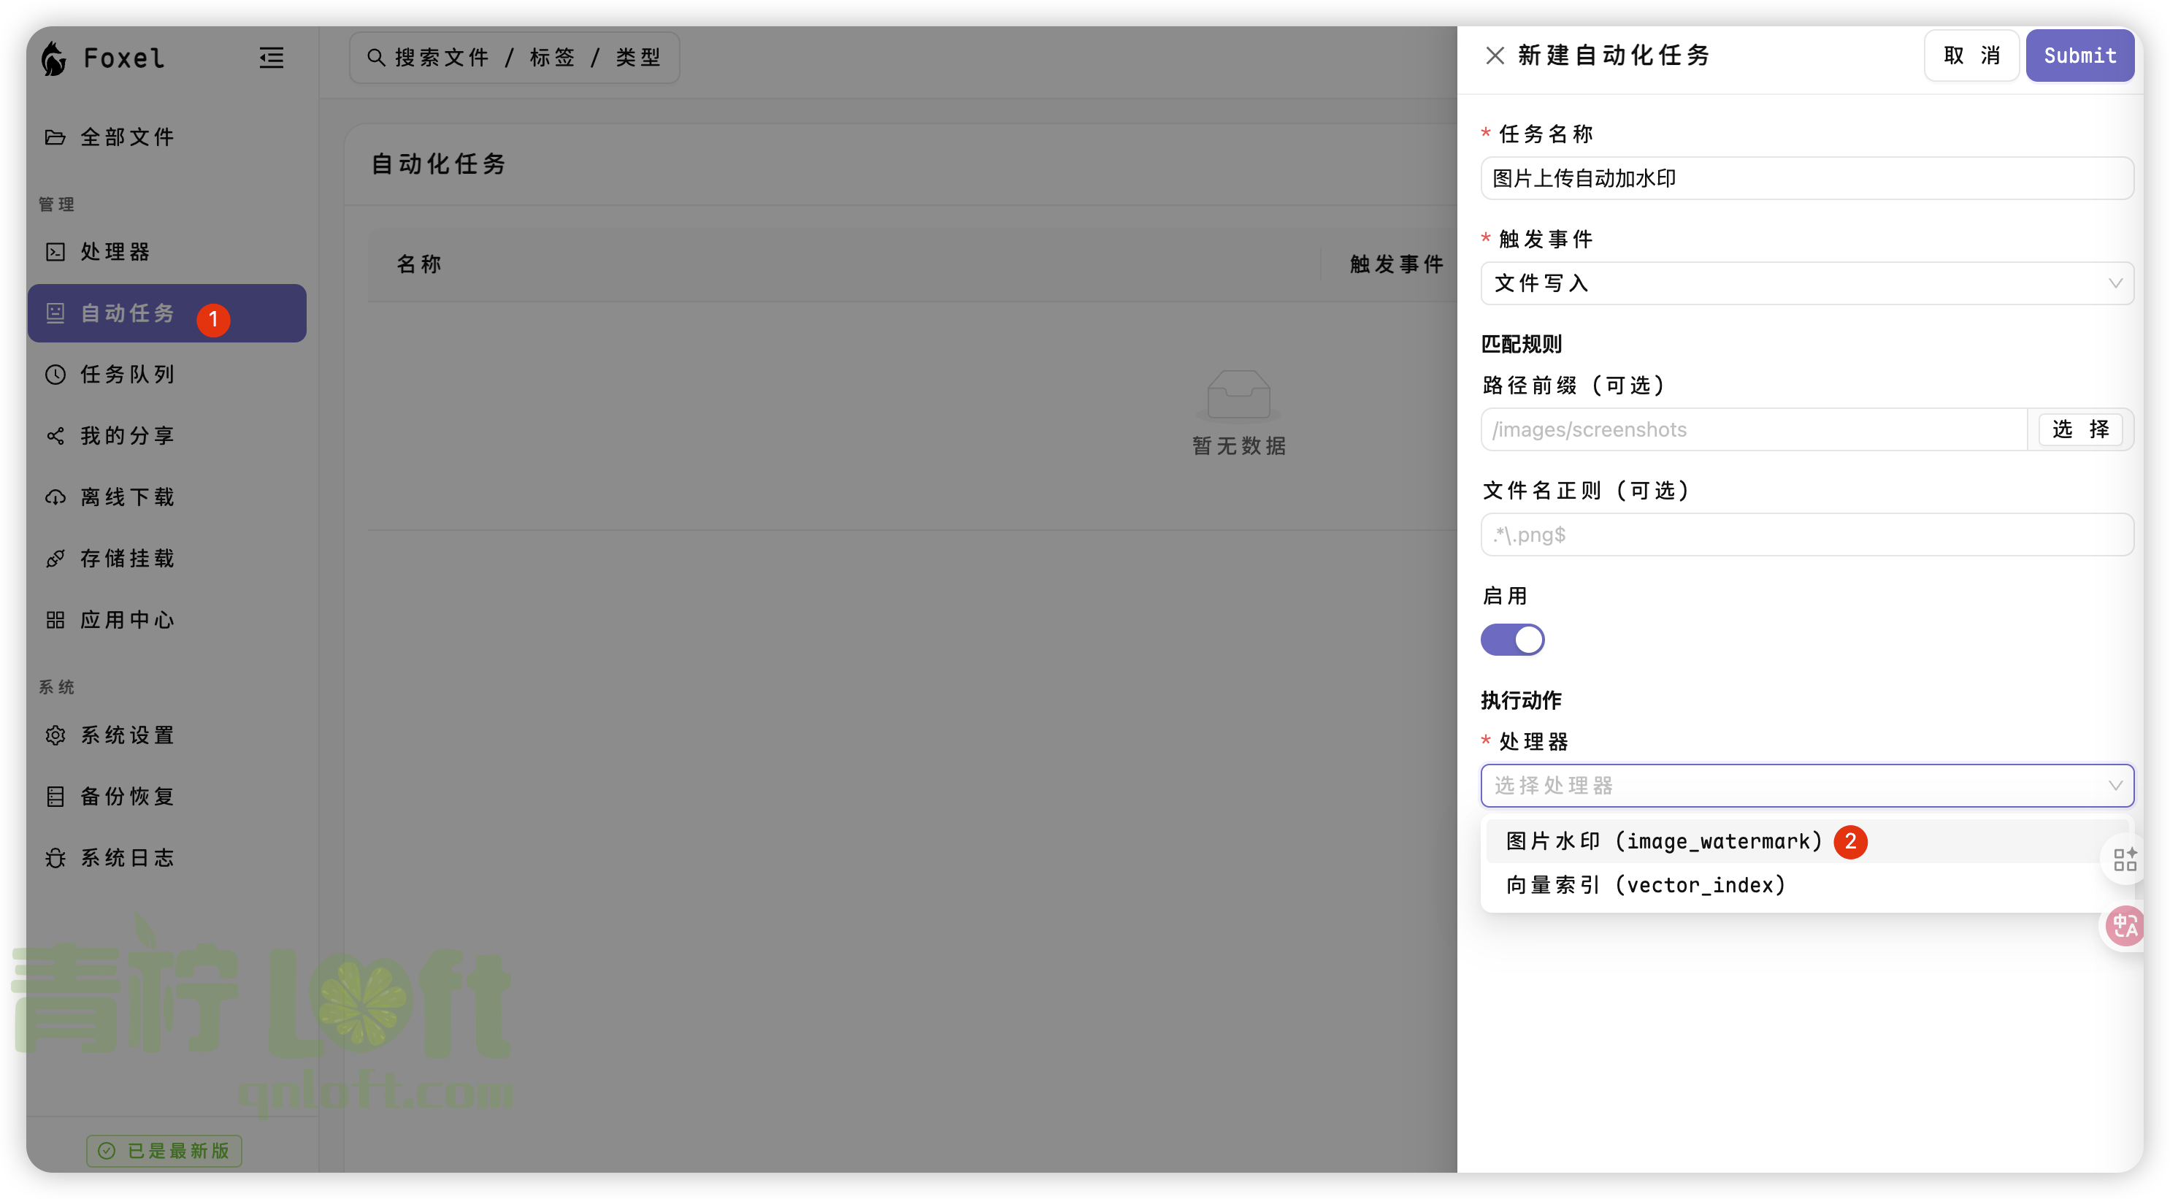Open 存储挂载 settings
2170x1199 pixels.
[x=126, y=558]
